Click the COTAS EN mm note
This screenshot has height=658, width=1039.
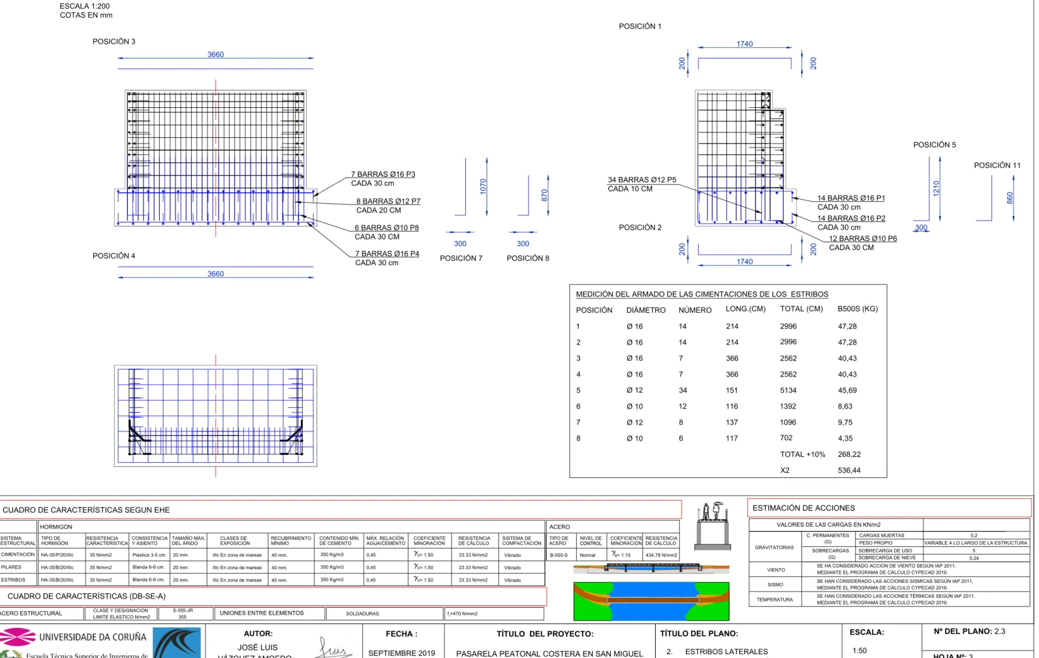coord(86,15)
